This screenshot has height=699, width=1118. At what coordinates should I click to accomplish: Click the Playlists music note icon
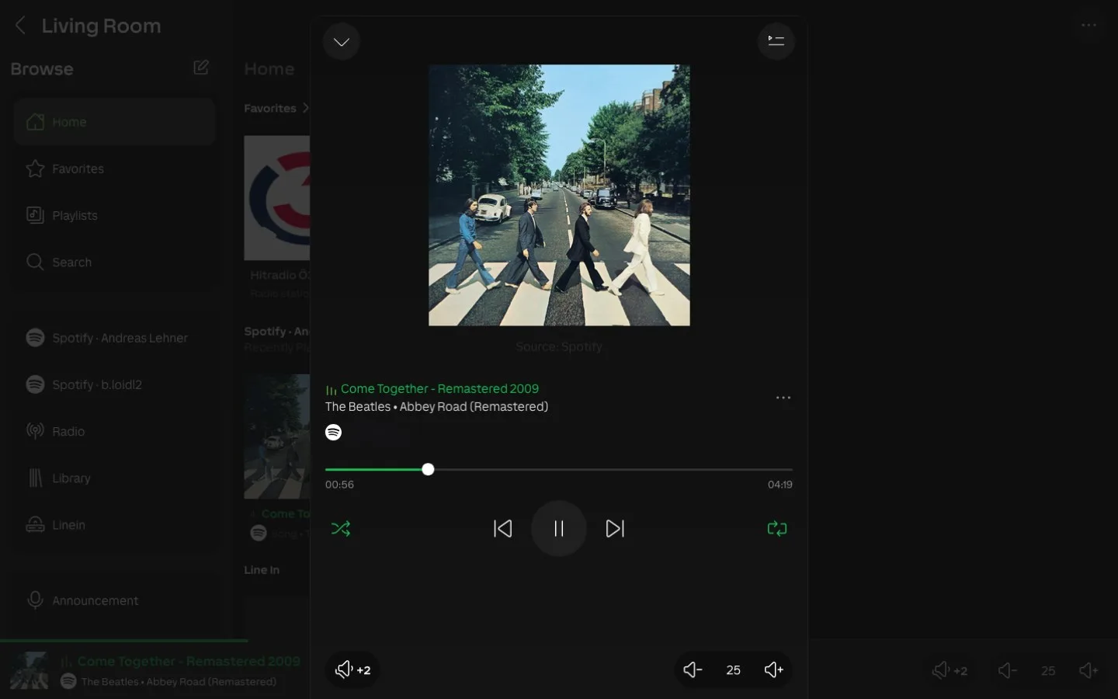[x=35, y=215]
